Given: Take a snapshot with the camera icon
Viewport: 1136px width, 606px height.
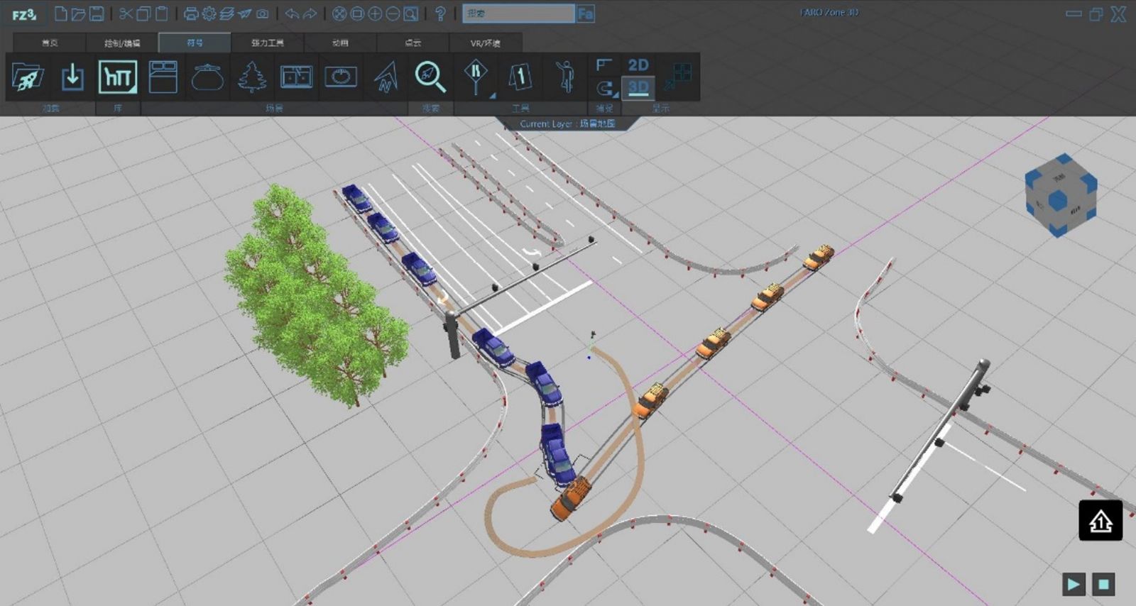Looking at the screenshot, I should [x=262, y=13].
